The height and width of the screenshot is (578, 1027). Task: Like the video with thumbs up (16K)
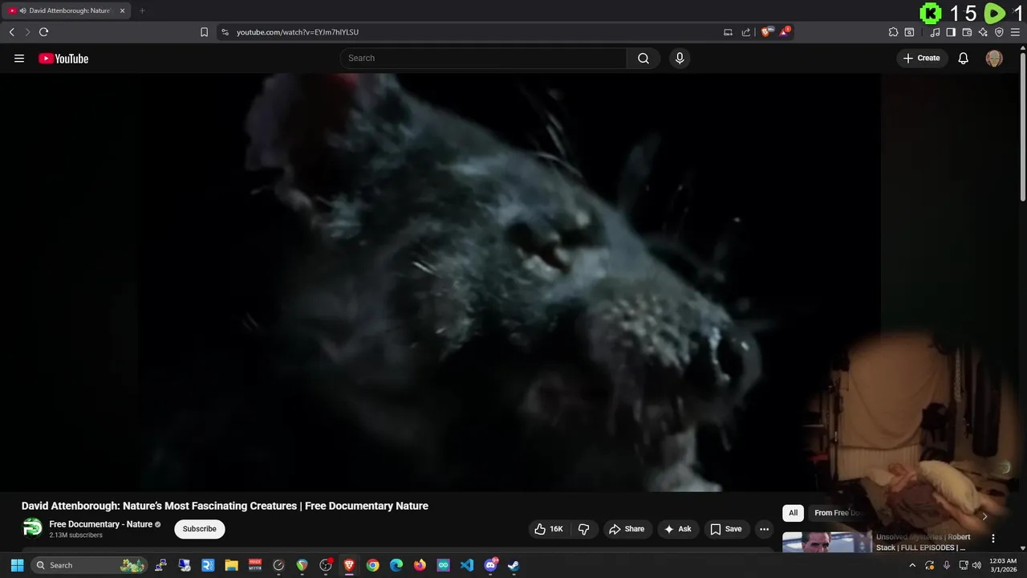549,529
